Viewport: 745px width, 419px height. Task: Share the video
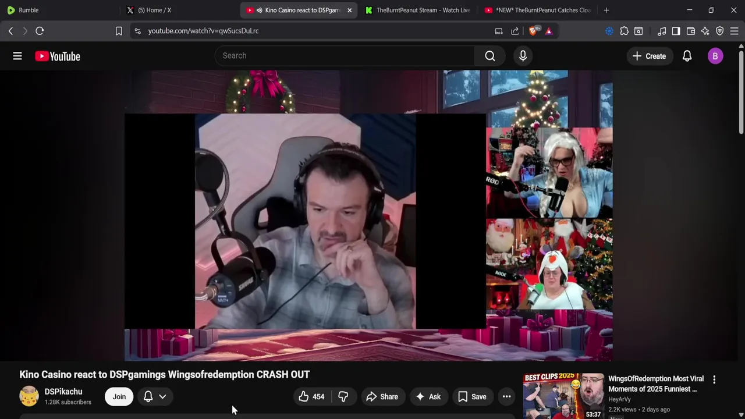[x=382, y=397]
